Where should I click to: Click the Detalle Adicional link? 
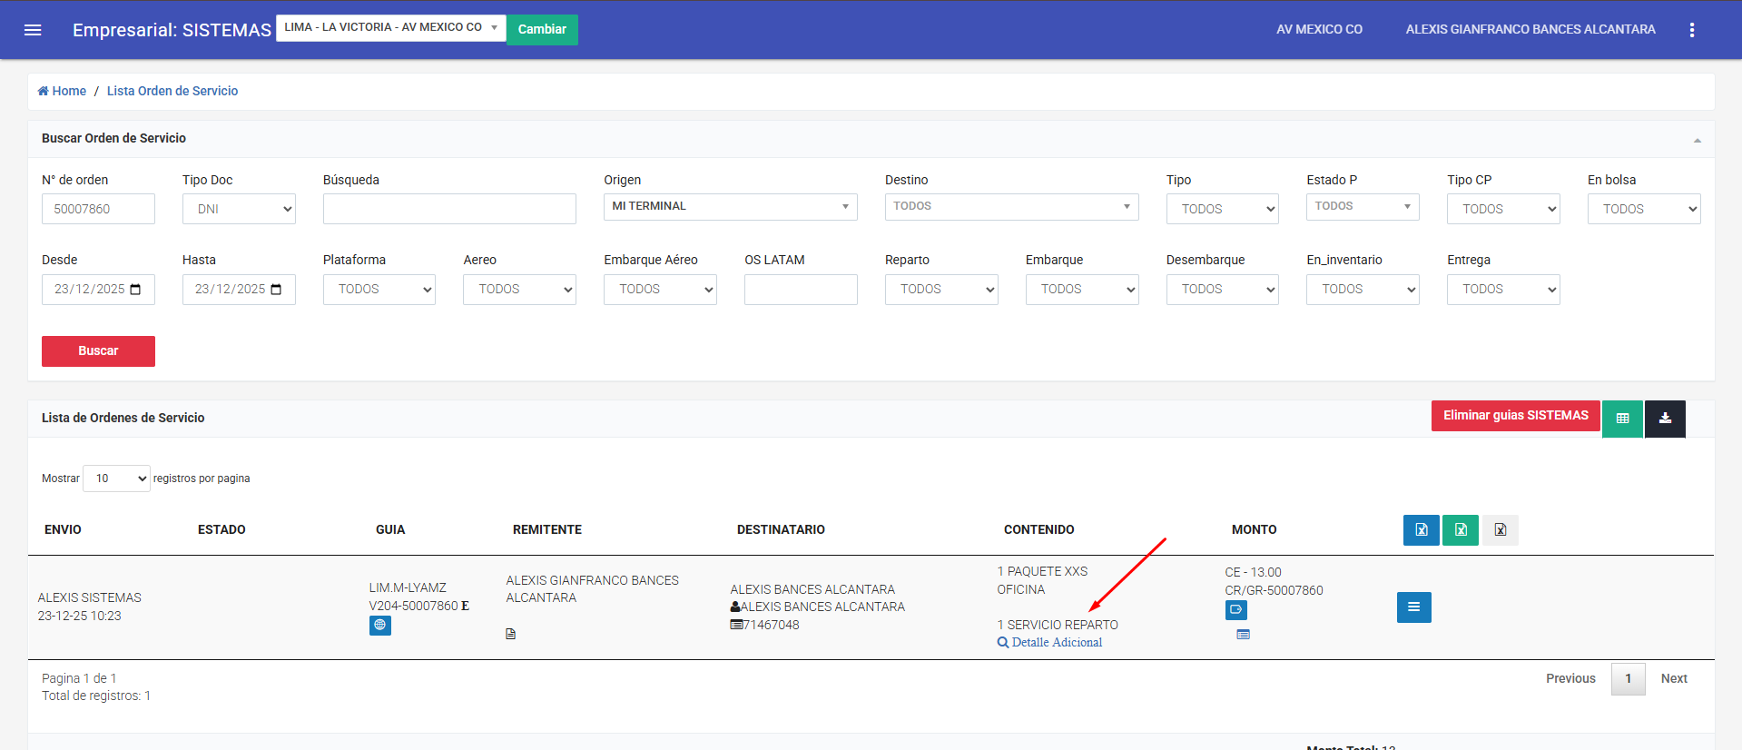pyautogui.click(x=1057, y=643)
